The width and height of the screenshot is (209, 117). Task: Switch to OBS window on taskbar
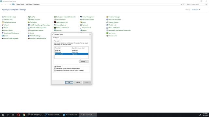pyautogui.click(x=35, y=115)
